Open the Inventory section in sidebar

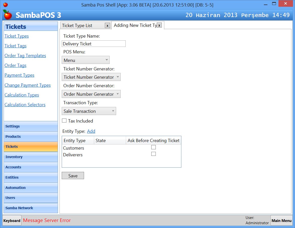(x=31, y=157)
